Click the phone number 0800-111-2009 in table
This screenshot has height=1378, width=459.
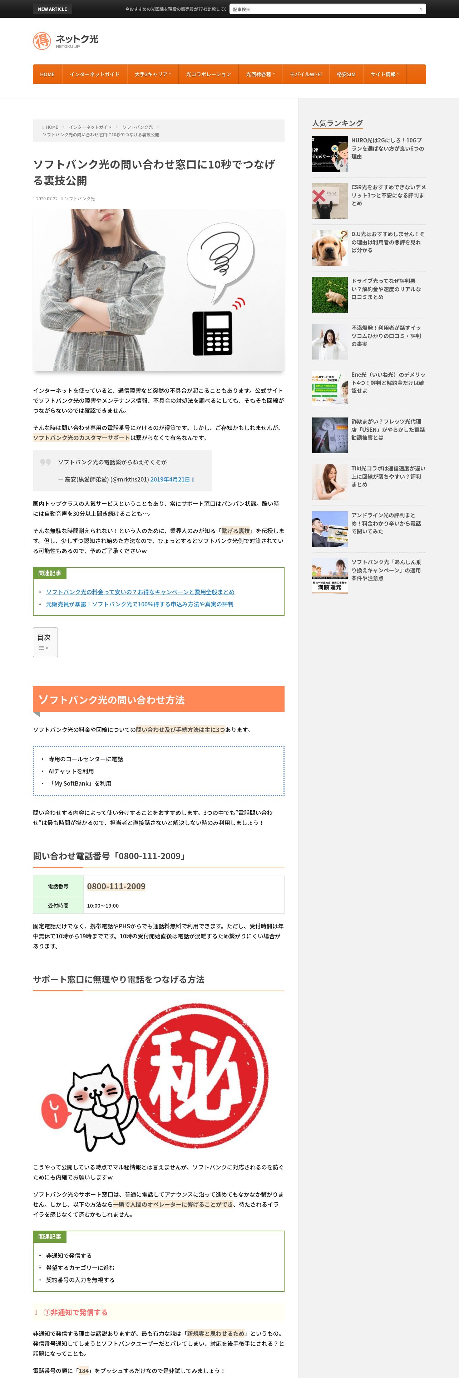(116, 886)
